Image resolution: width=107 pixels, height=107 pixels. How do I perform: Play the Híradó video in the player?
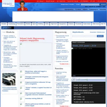(x=73, y=80)
